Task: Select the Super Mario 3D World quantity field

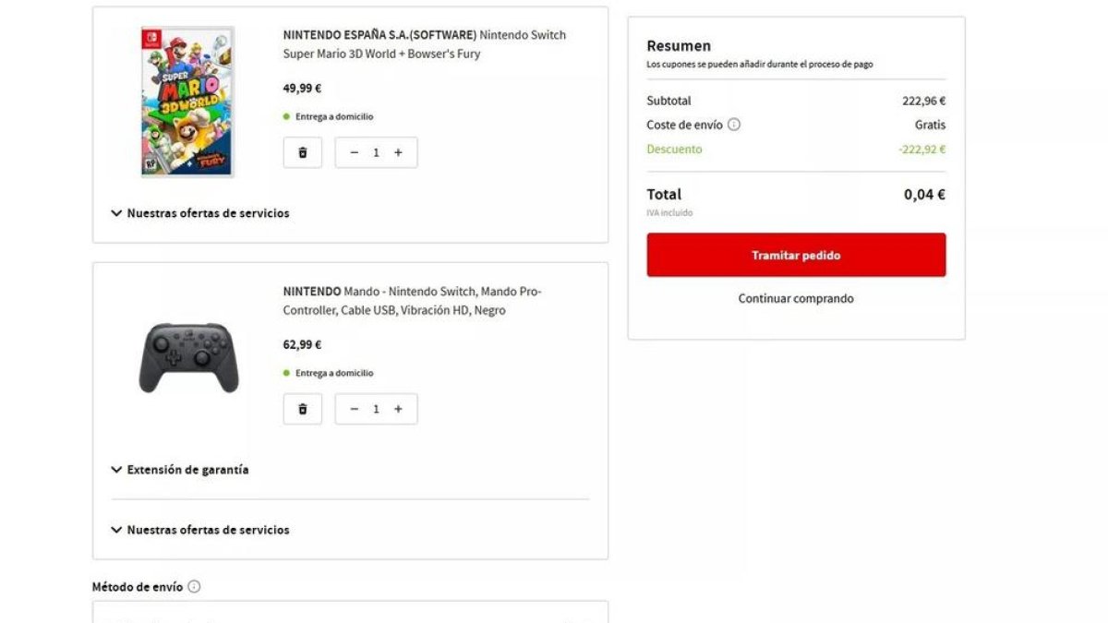Action: (x=376, y=151)
